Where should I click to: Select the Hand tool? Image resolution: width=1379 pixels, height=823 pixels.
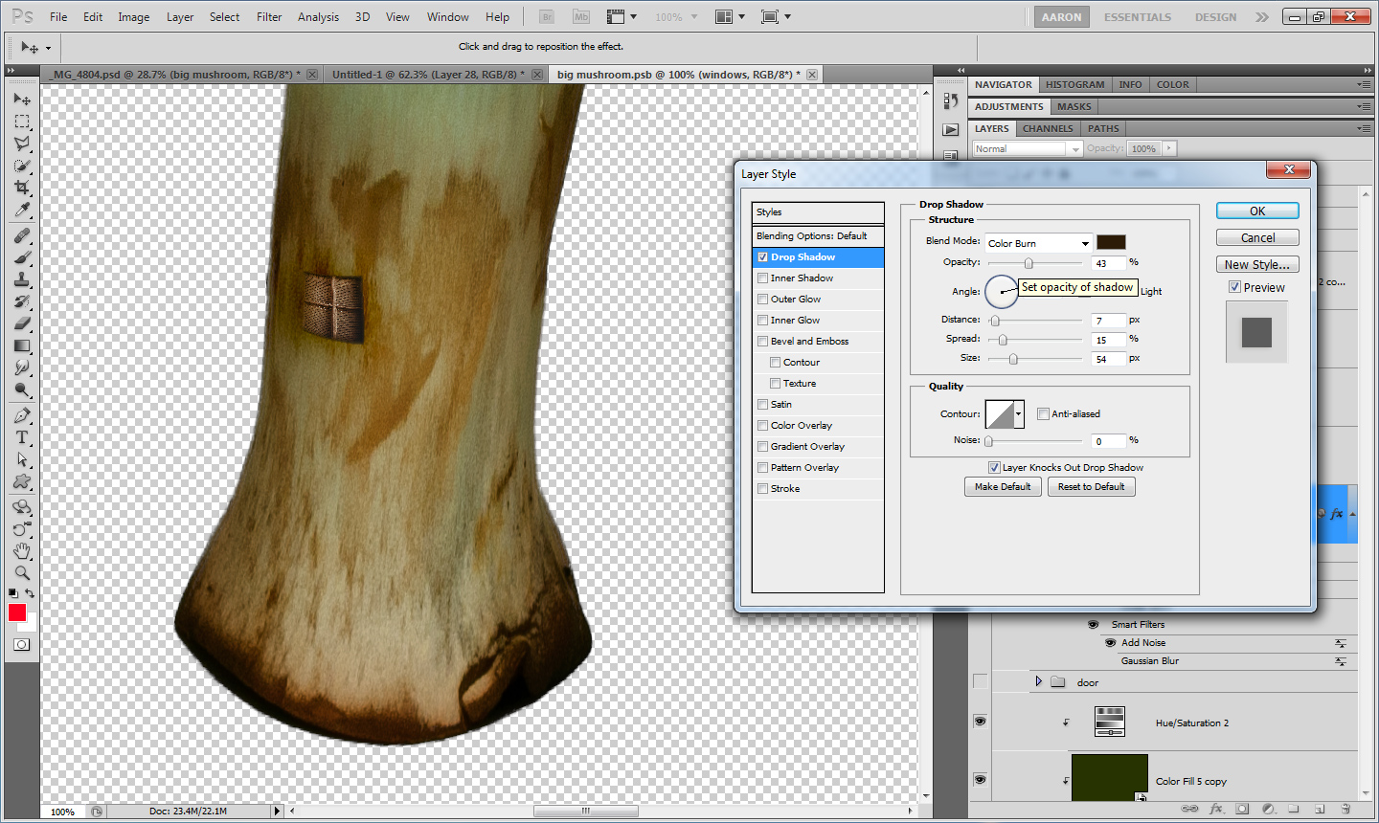click(22, 551)
